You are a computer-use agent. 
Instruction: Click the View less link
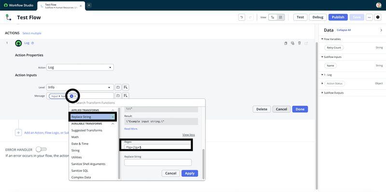tap(189, 135)
